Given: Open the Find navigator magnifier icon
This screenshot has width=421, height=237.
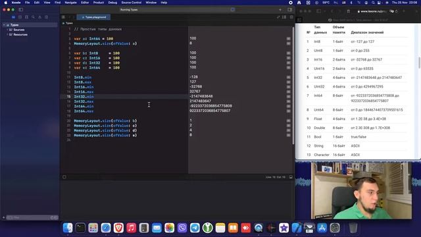Looking at the screenshot, I should (34, 17).
